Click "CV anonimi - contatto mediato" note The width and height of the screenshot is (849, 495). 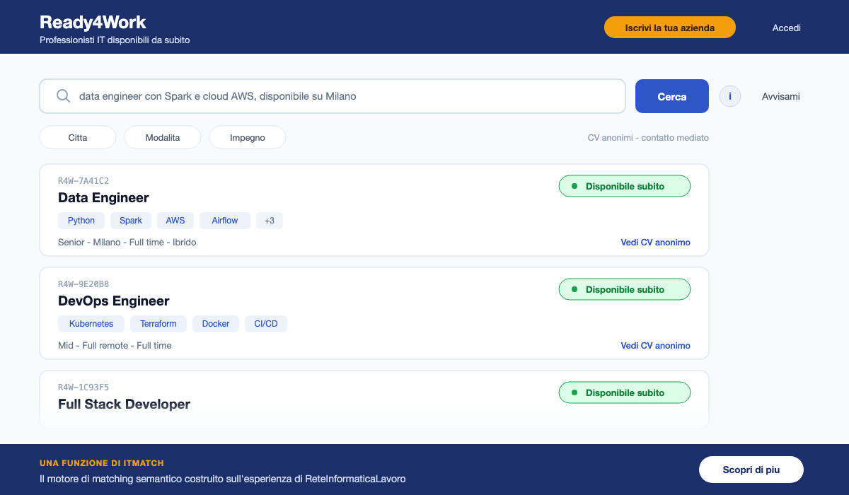(x=648, y=137)
